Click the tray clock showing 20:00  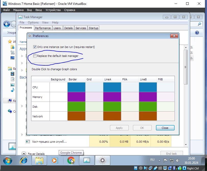tap(191, 158)
